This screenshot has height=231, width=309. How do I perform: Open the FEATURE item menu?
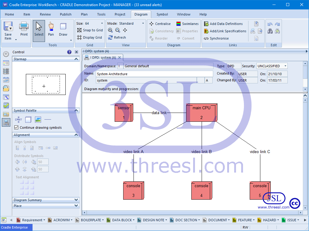coord(243,220)
